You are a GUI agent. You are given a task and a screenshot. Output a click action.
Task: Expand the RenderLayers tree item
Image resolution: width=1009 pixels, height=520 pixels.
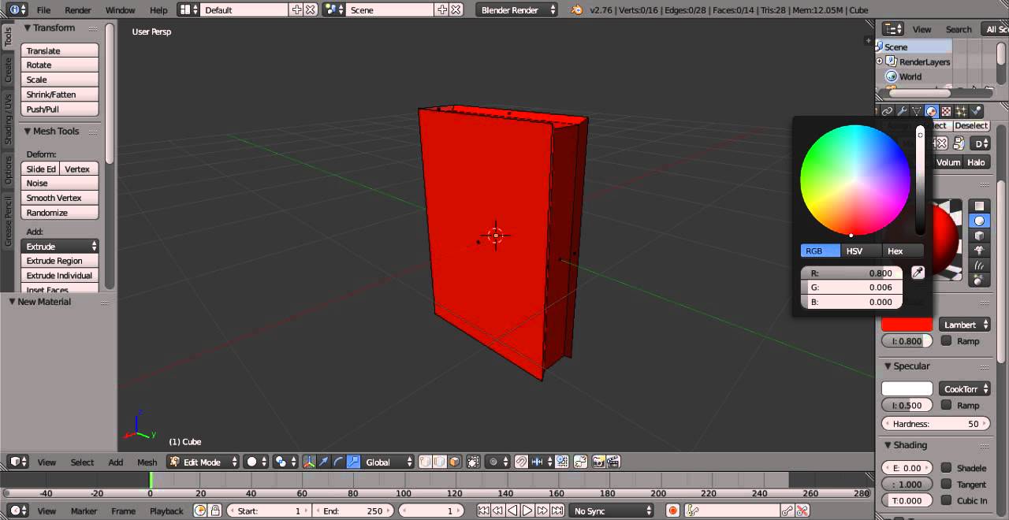click(880, 61)
